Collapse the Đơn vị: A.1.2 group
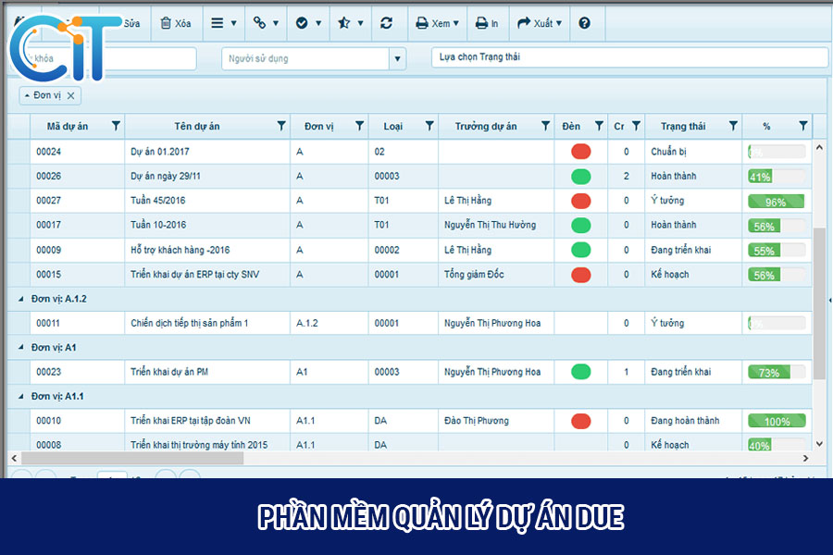 coord(20,299)
